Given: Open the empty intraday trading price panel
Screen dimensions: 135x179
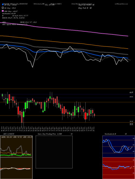Looking at the screenshot, I should click(x=54, y=152).
